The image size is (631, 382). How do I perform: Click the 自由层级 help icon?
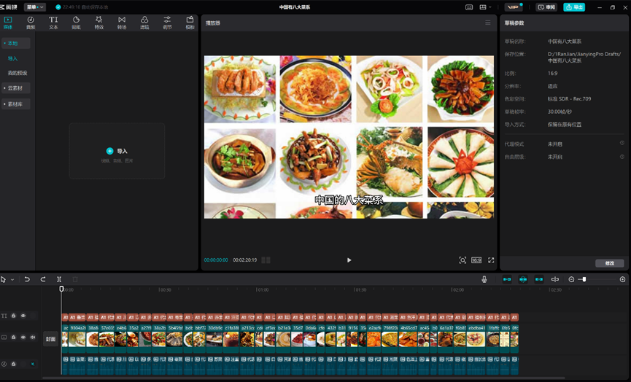tap(622, 157)
